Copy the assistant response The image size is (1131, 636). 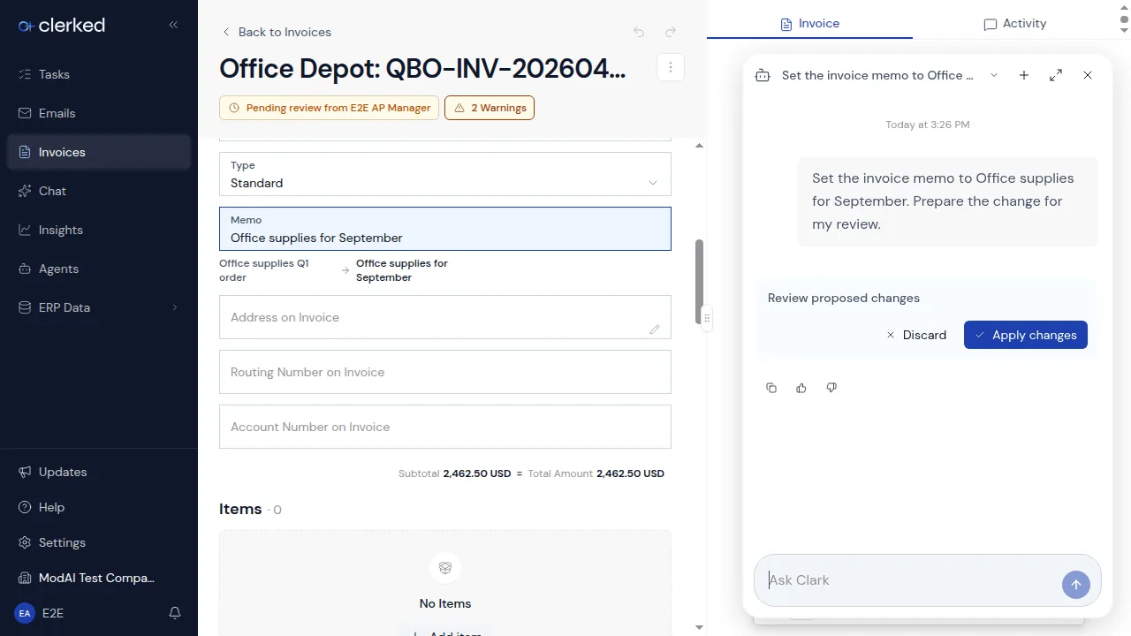click(x=771, y=388)
